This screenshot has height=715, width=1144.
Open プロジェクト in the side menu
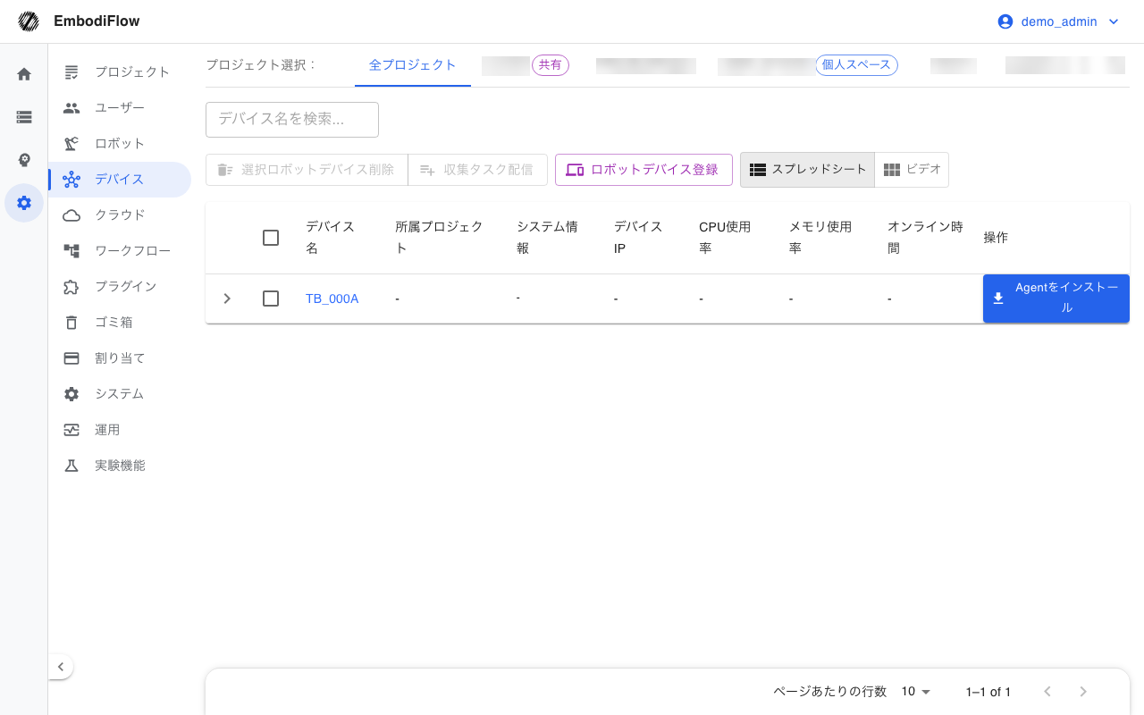click(x=120, y=72)
